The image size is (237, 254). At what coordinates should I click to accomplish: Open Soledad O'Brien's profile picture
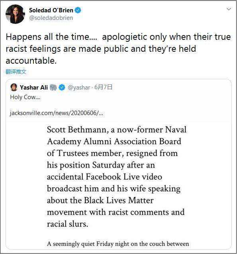15,14
